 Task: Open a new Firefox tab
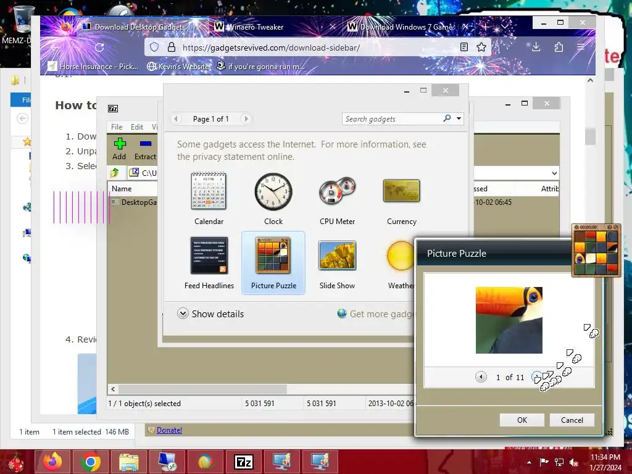[x=486, y=27]
